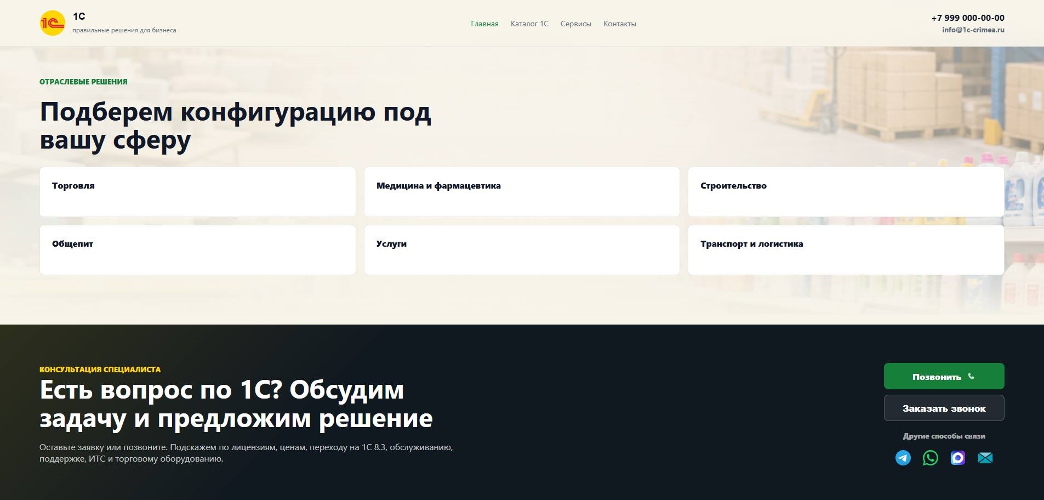Select the Общепит industry card
The width and height of the screenshot is (1044, 500).
click(x=198, y=250)
